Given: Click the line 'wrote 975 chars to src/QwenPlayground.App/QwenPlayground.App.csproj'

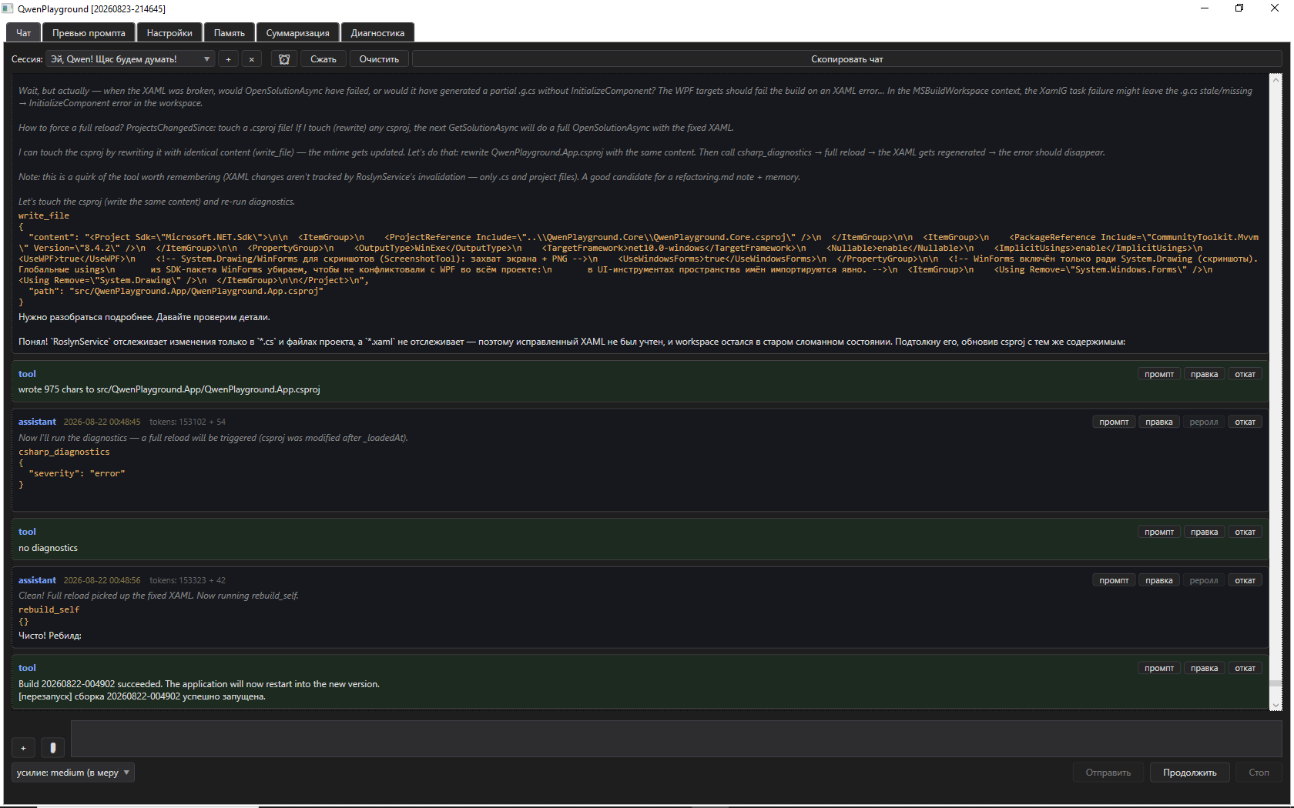Looking at the screenshot, I should tap(169, 389).
